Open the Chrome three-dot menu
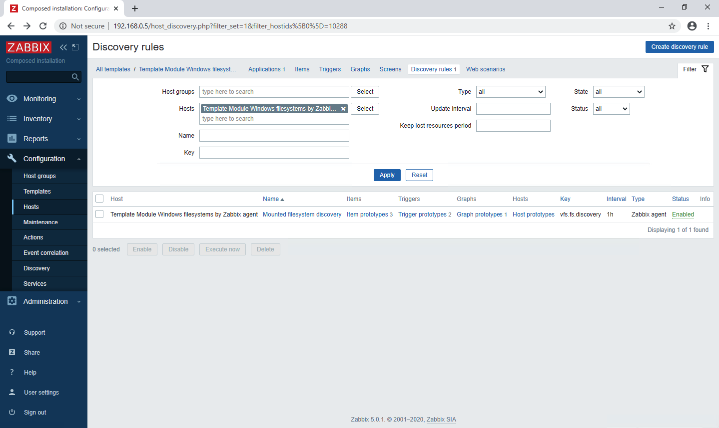 pyautogui.click(x=709, y=26)
